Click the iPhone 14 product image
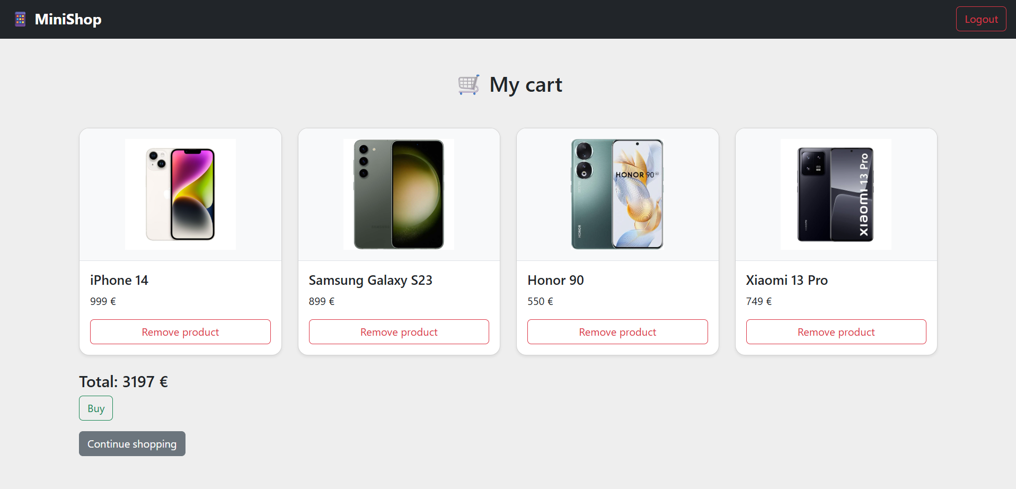Screen dimensions: 1016x489 click(x=180, y=194)
